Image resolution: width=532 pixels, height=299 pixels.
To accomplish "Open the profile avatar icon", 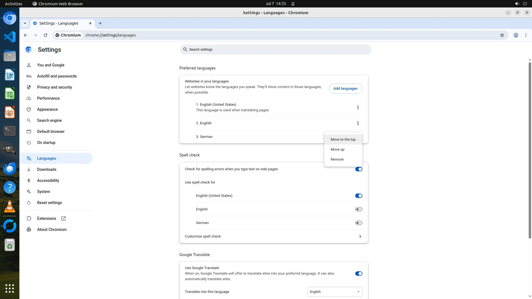I will coord(516,35).
